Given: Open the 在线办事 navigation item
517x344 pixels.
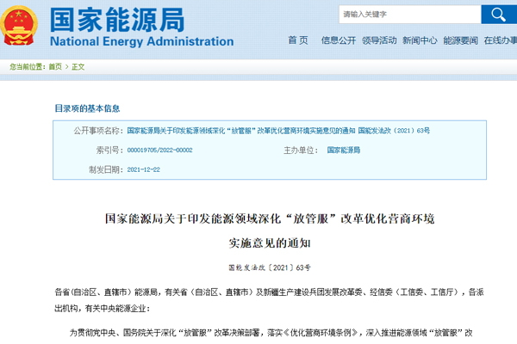Looking at the screenshot, I should click(500, 40).
